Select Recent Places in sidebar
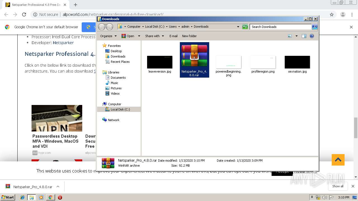The width and height of the screenshot is (358, 201). [120, 62]
